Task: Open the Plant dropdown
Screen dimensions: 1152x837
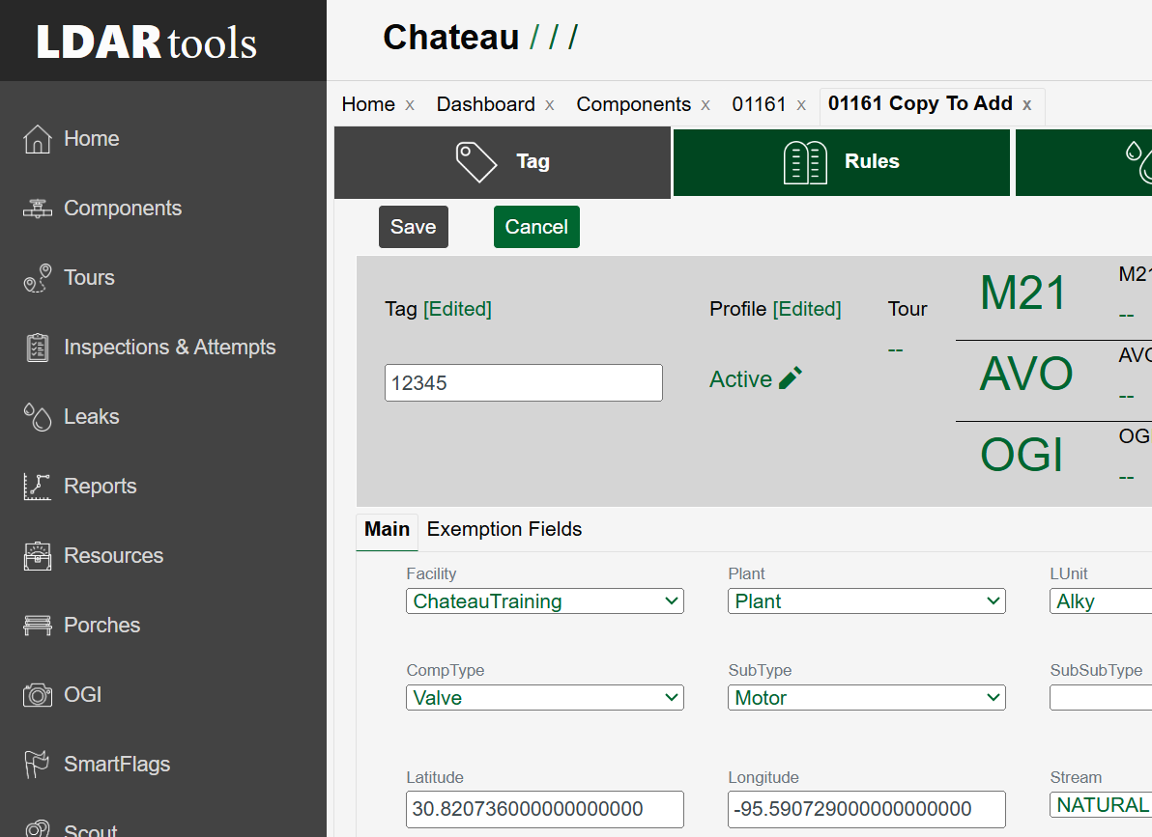Action: (x=866, y=601)
